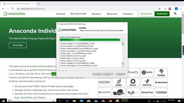Click the pandas package logo tile
The height and width of the screenshot is (103, 184).
(104, 82)
